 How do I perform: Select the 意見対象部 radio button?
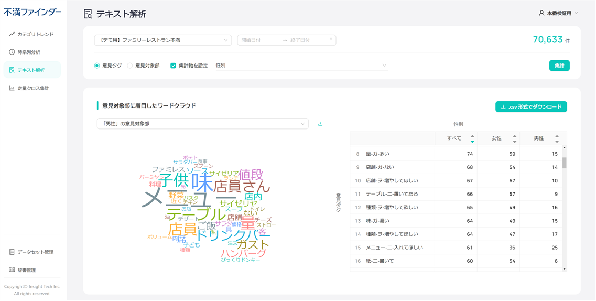click(130, 66)
